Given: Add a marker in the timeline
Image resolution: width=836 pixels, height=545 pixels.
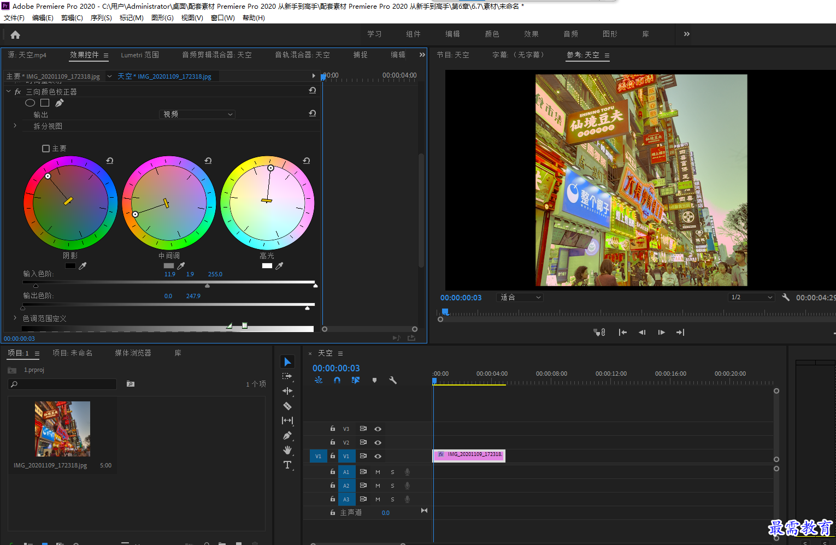Looking at the screenshot, I should 374,380.
